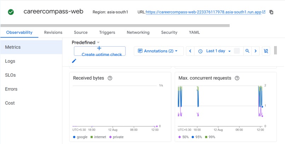The height and width of the screenshot is (144, 285).
Task: Toggle the 99% percentile legend series
Action: [x=210, y=137]
